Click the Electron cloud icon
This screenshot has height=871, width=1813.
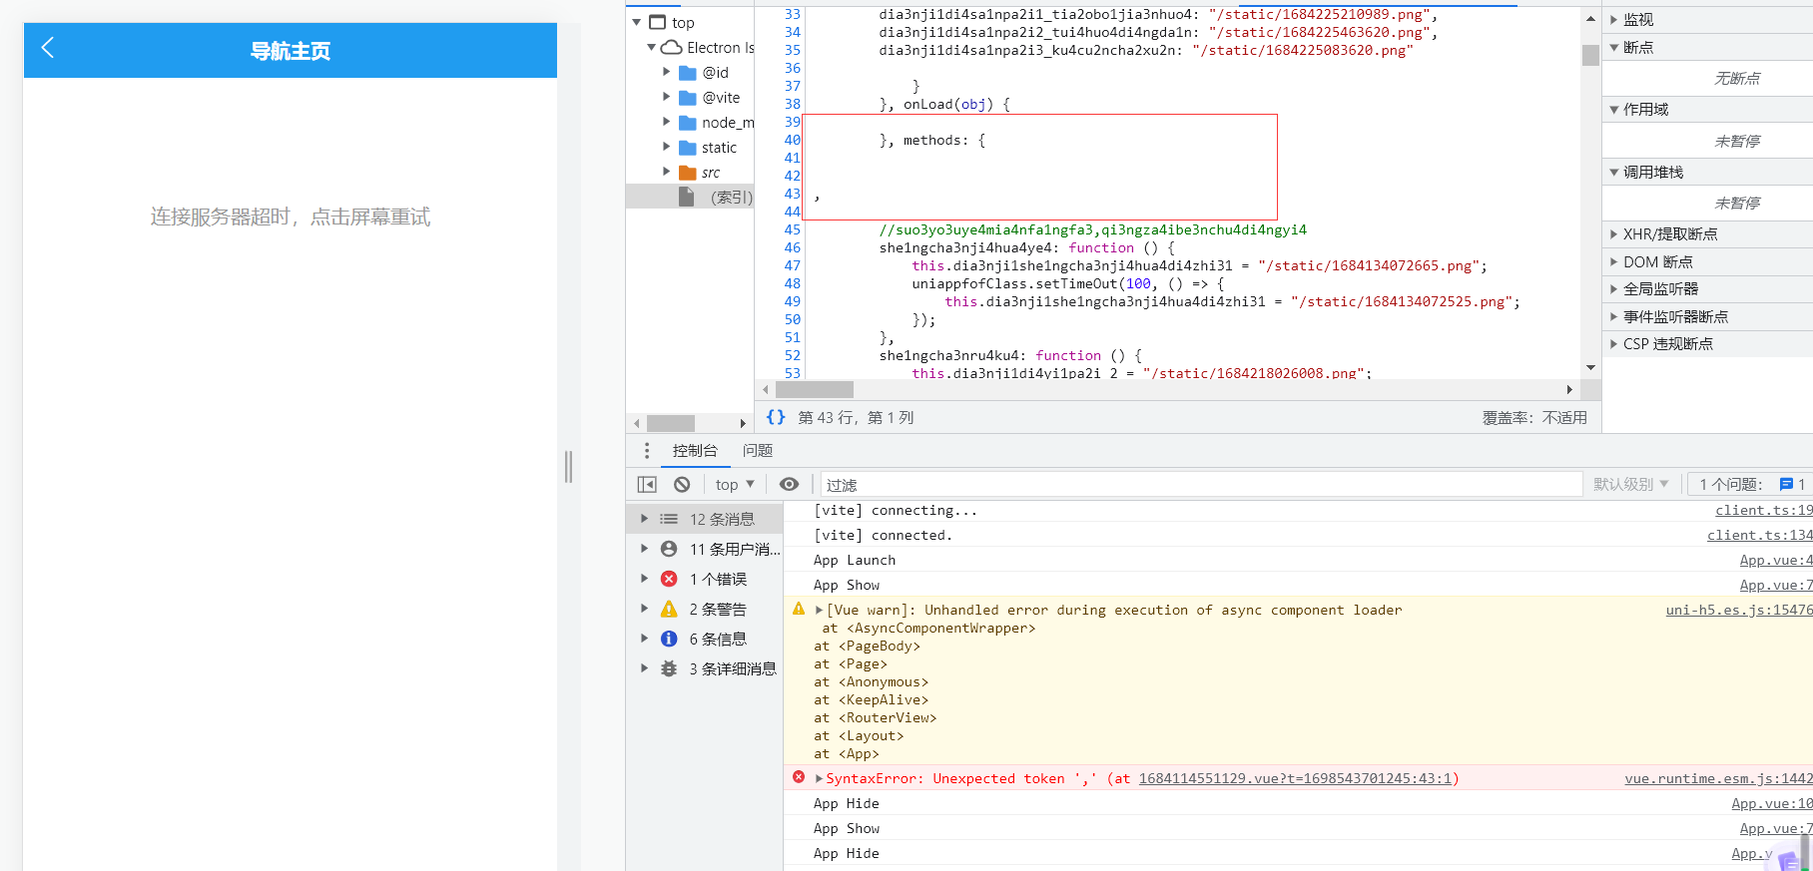point(672,47)
